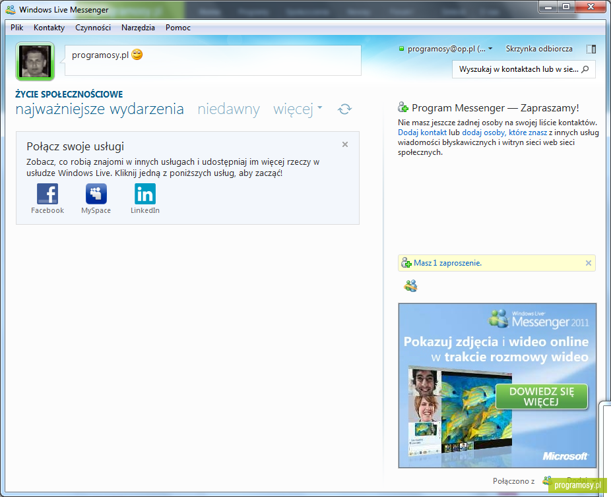
Task: Click the Messenger buddies icon above the ad
Action: click(x=410, y=285)
